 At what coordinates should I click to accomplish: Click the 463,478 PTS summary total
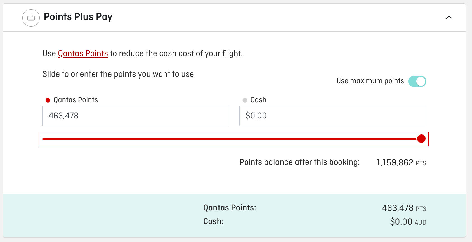pos(404,208)
